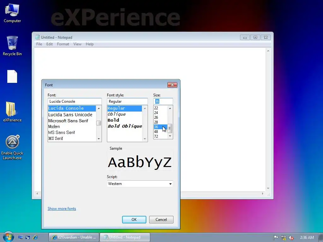Image resolution: width=323 pixels, height=242 pixels.
Task: Select size 36 in size list
Action: [160, 127]
